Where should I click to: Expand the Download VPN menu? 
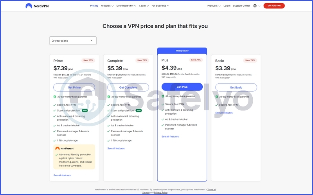tap(126, 6)
